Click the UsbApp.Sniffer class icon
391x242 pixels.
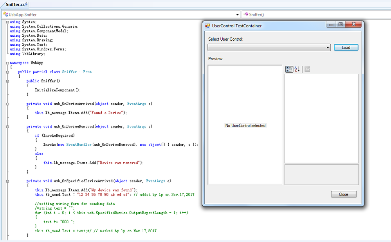pyautogui.click(x=5, y=14)
